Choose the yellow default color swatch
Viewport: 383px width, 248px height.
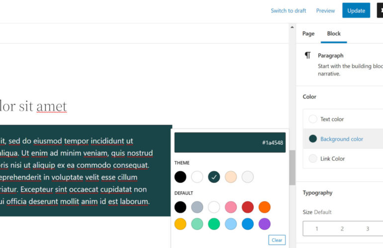181,224
